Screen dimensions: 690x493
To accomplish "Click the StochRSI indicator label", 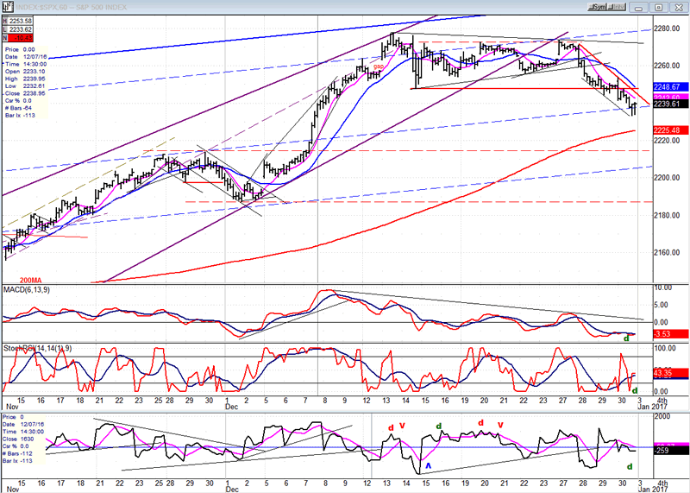I will click(x=37, y=348).
